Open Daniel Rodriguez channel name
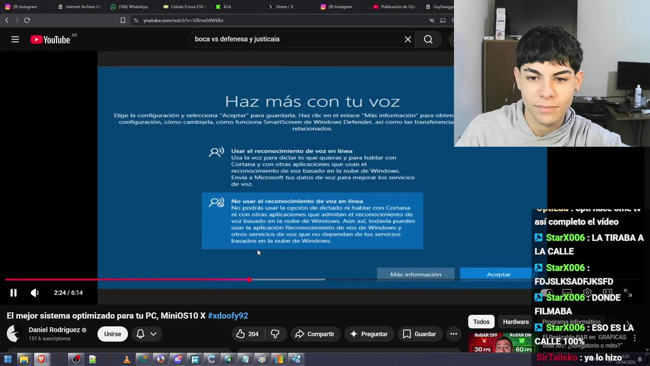Image resolution: width=650 pixels, height=366 pixels. 54,330
